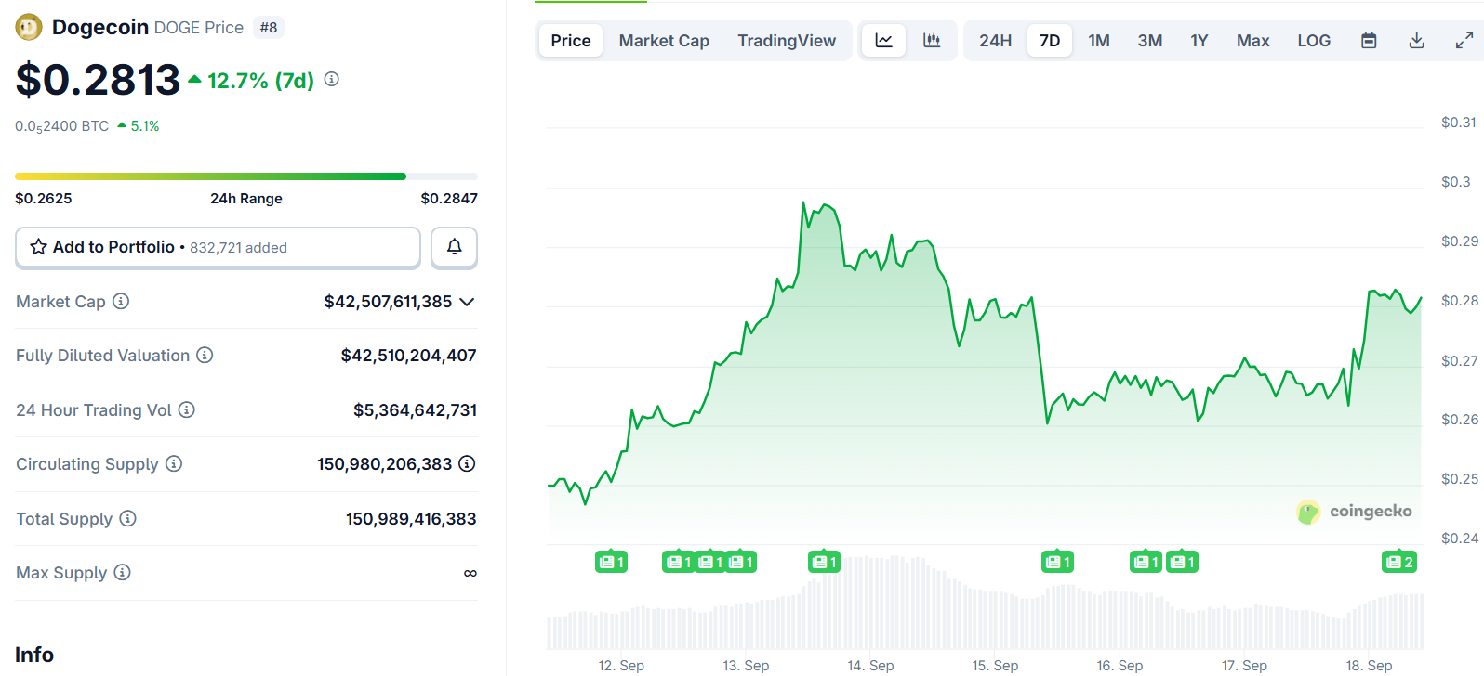The height and width of the screenshot is (676, 1484).
Task: Toggle LOG scale on chart
Action: point(1314,41)
